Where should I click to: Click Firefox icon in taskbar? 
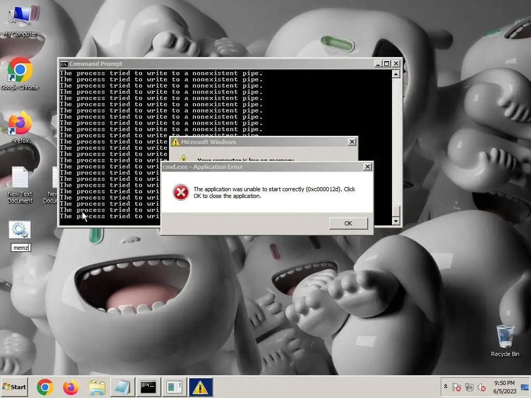pos(71,387)
